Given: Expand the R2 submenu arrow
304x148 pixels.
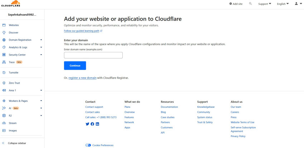Looking at the screenshot, I should [41, 116].
